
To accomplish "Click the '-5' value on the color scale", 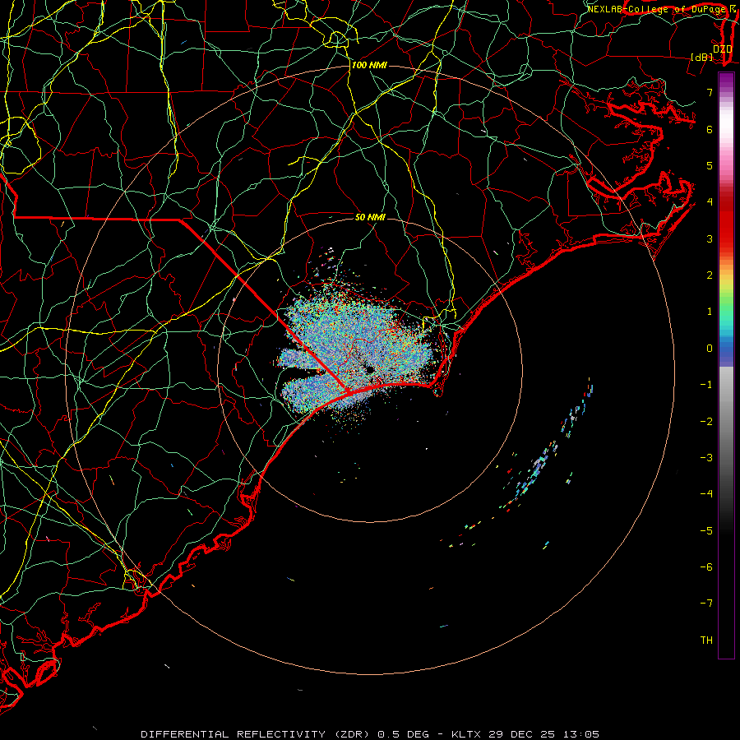I will point(706,531).
